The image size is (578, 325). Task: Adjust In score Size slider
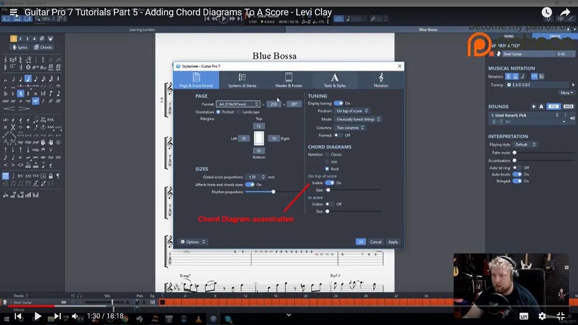pyautogui.click(x=327, y=211)
